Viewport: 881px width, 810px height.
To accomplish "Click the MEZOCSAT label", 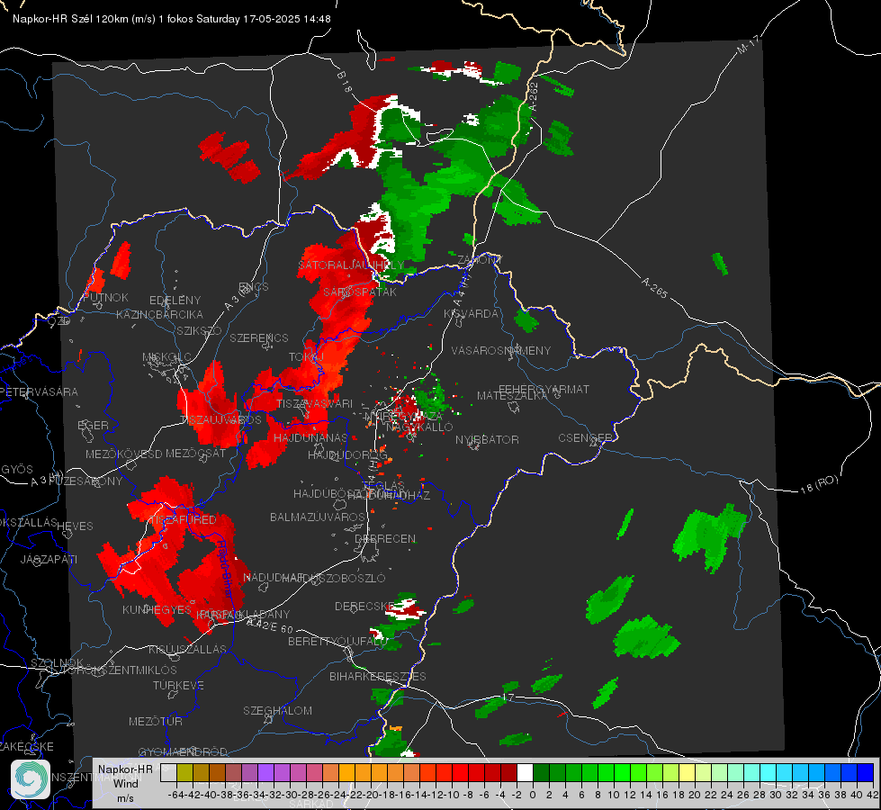I will (x=195, y=453).
